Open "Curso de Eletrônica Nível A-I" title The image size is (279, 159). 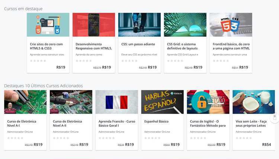pyautogui.click(x=22, y=123)
